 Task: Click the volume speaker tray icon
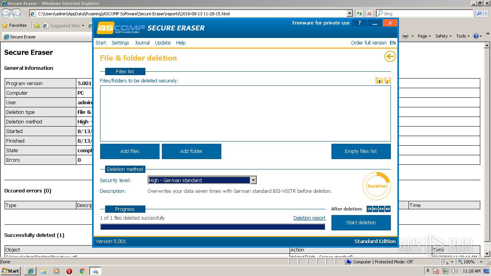tap(455, 271)
